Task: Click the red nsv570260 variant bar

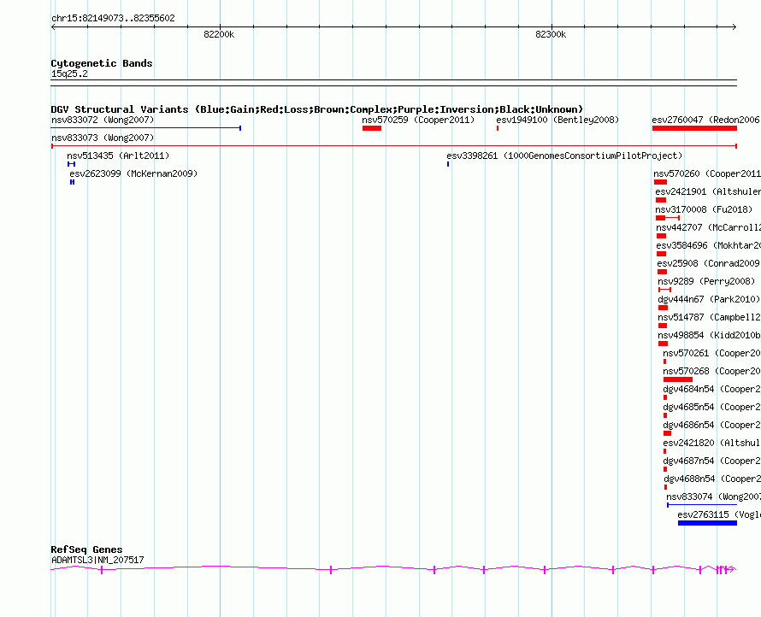Action: coord(660,182)
